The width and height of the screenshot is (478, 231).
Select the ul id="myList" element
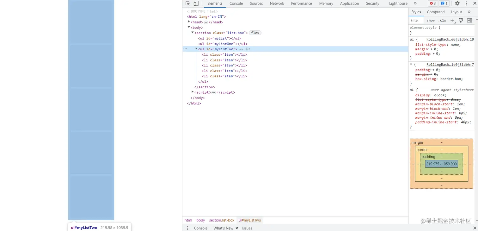pyautogui.click(x=220, y=38)
